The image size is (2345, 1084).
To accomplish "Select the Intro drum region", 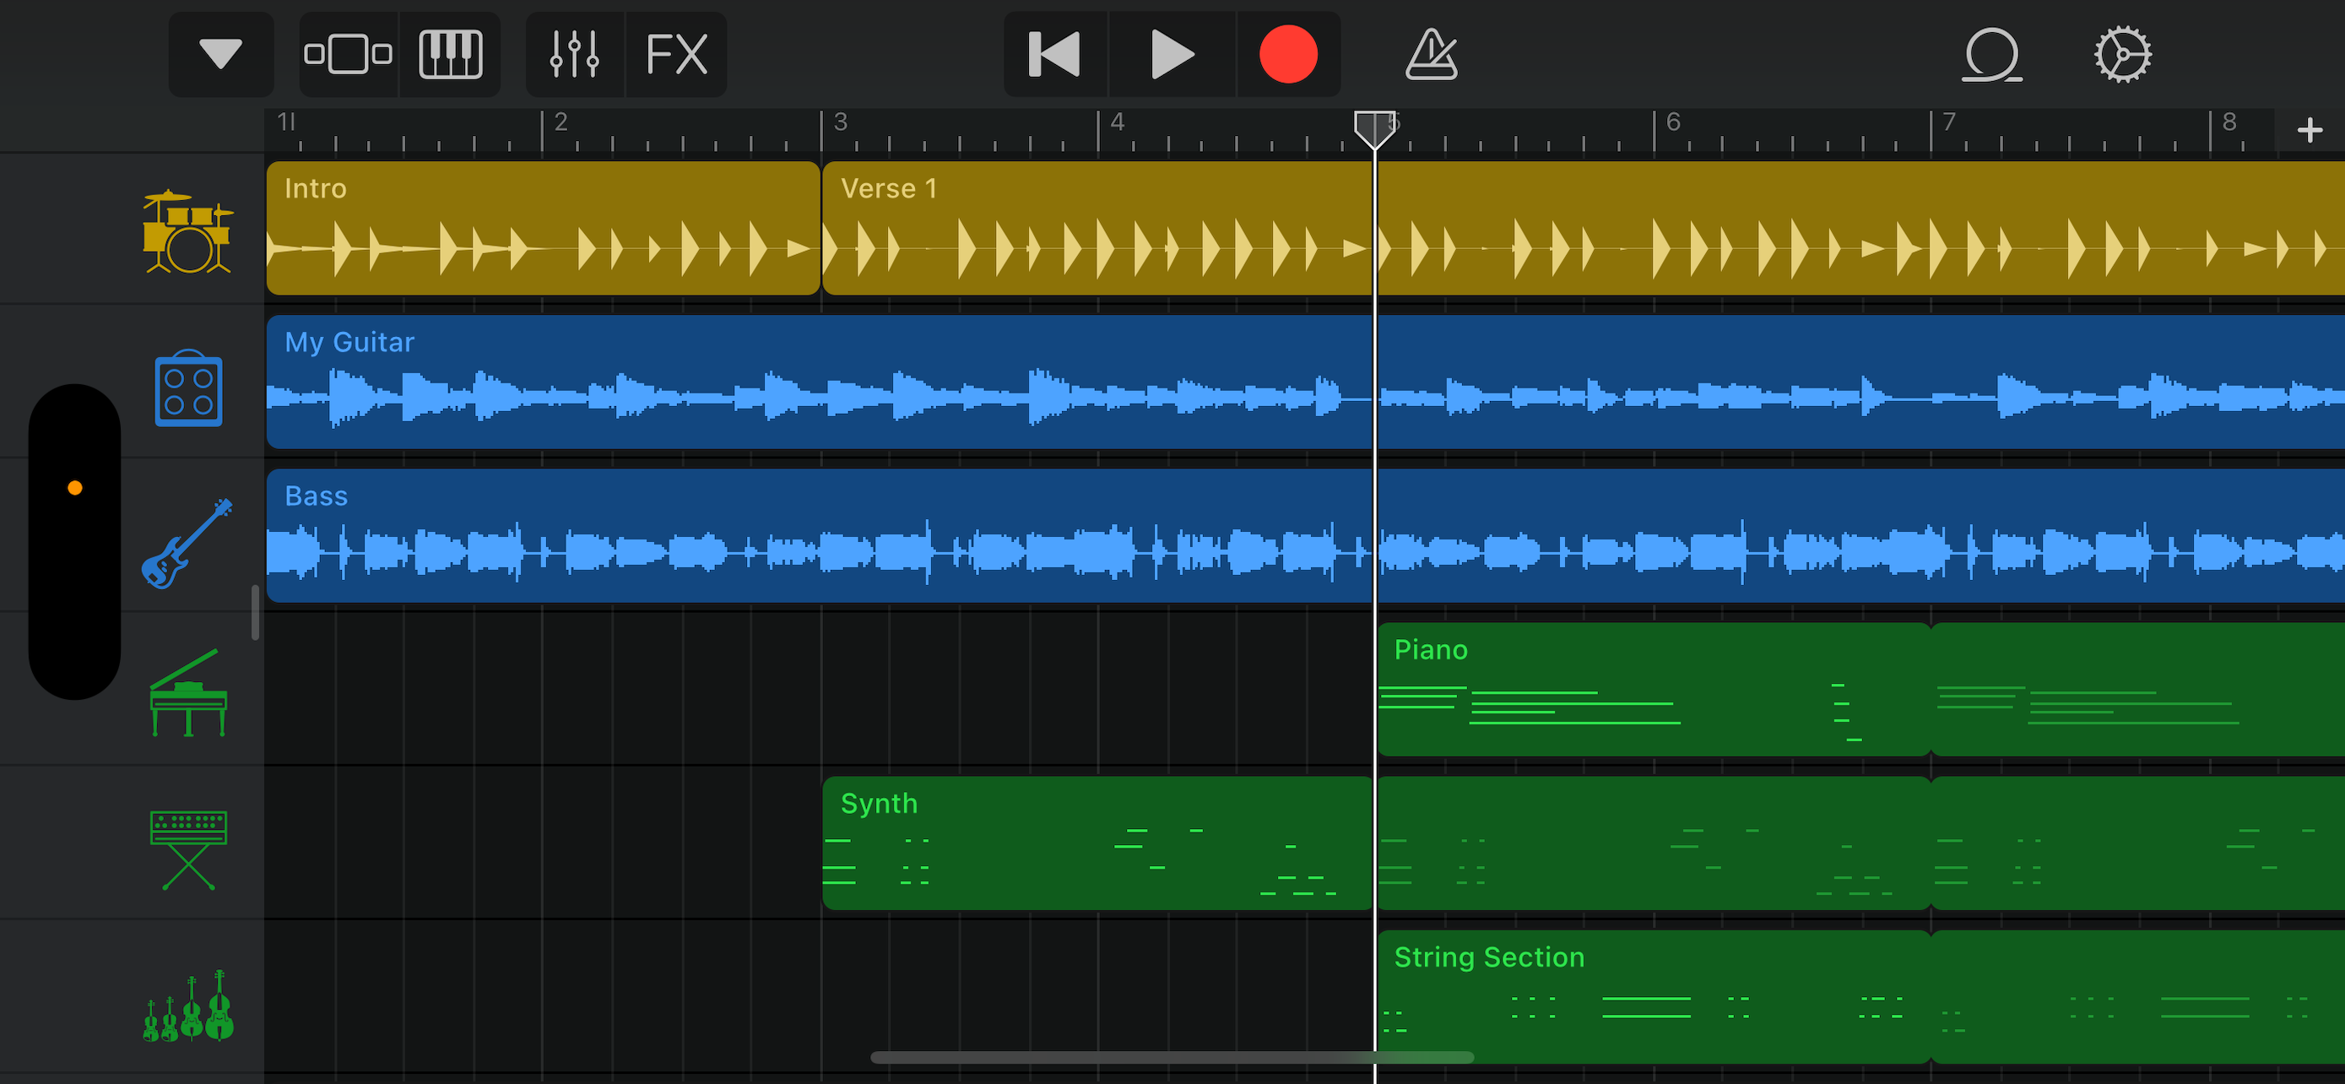I will [543, 228].
